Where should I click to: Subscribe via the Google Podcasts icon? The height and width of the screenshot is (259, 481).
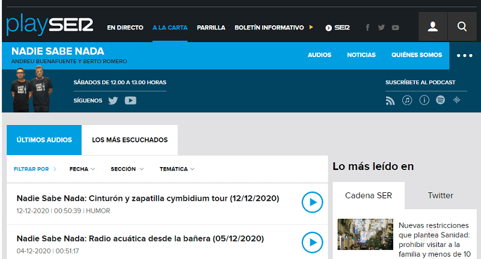pos(457,100)
